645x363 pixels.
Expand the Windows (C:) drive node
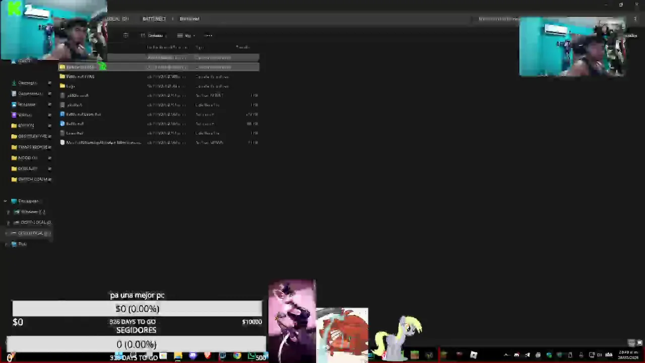click(8, 212)
